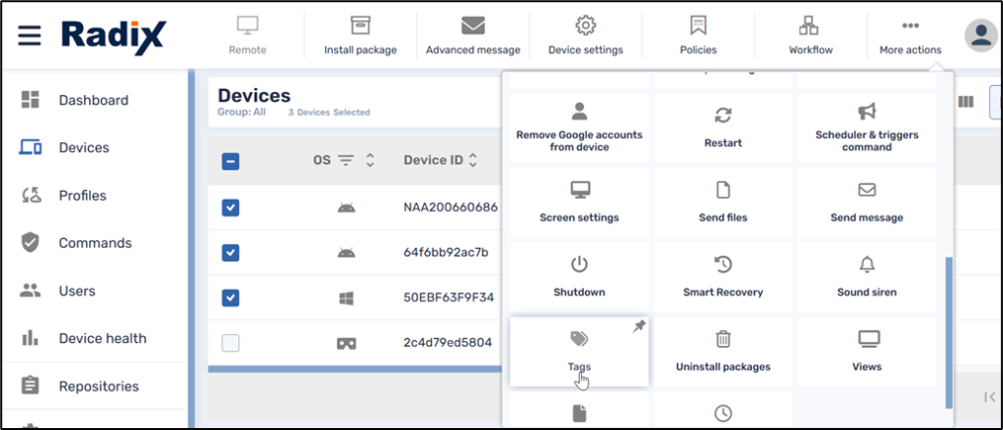Image resolution: width=1003 pixels, height=430 pixels.
Task: Go to Dashboard in sidebar
Action: click(x=93, y=100)
